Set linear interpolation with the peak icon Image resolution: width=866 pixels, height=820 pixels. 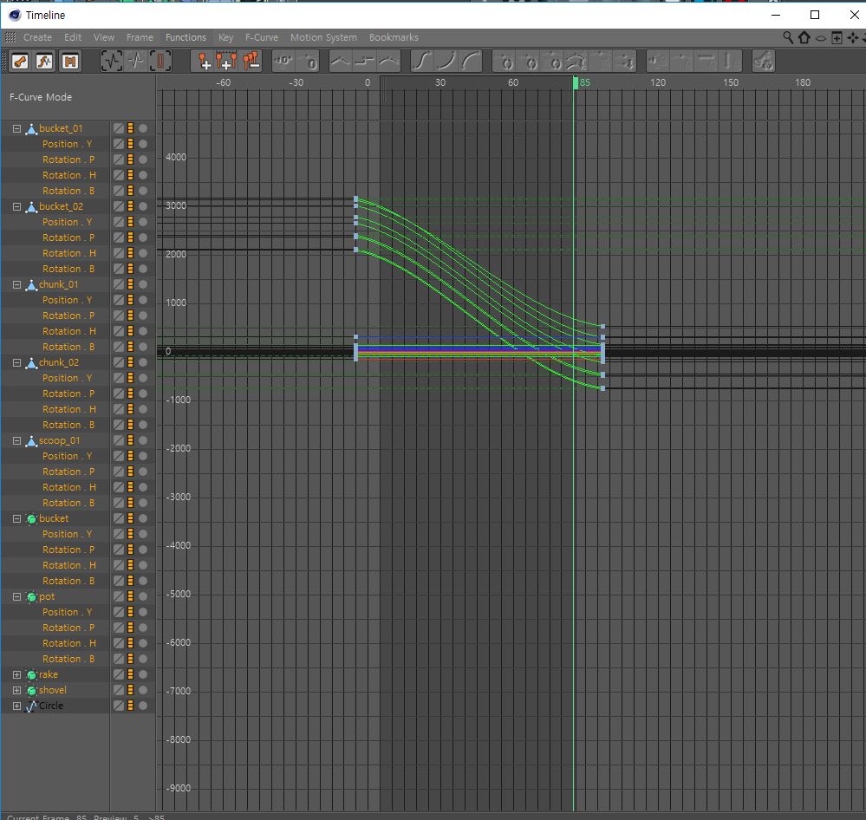coord(340,62)
